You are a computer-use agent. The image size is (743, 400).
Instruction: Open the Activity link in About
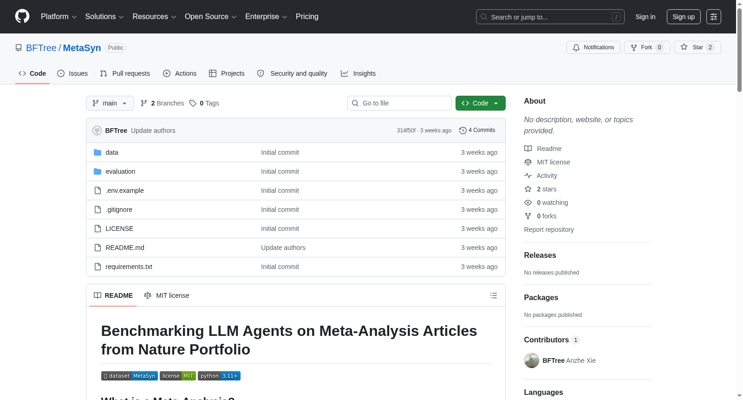point(541,176)
